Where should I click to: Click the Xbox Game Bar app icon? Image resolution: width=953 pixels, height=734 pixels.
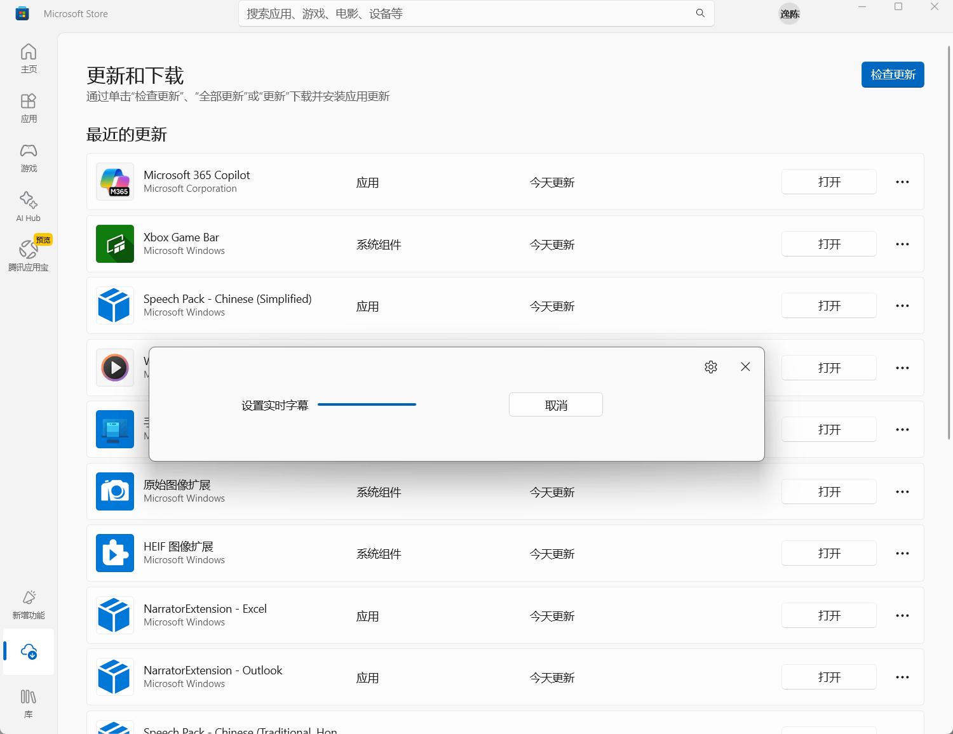pyautogui.click(x=115, y=244)
